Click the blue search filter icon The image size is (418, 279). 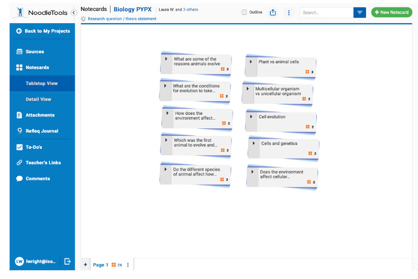click(x=359, y=13)
